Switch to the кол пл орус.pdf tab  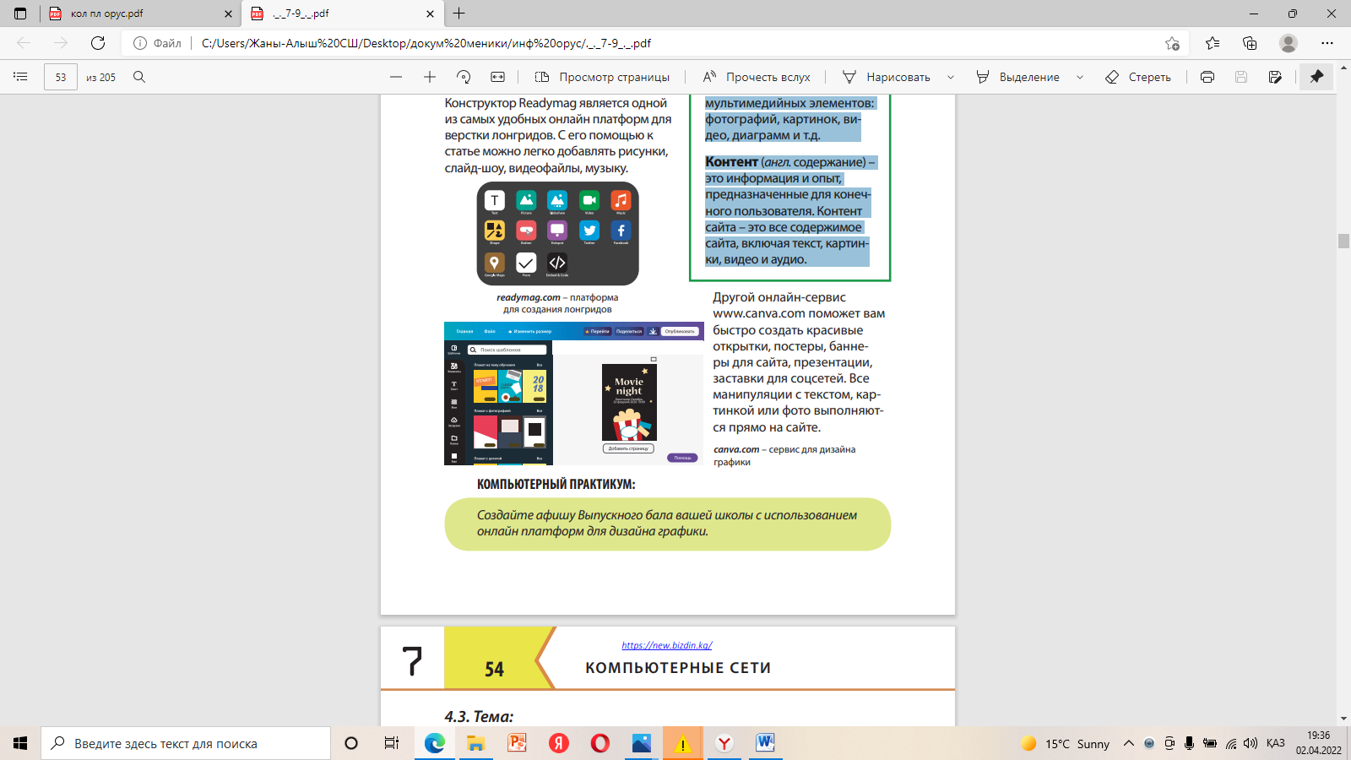140,14
